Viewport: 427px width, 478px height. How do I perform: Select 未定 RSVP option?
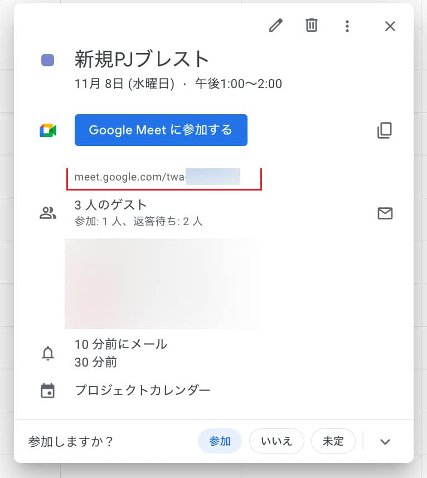coord(333,441)
